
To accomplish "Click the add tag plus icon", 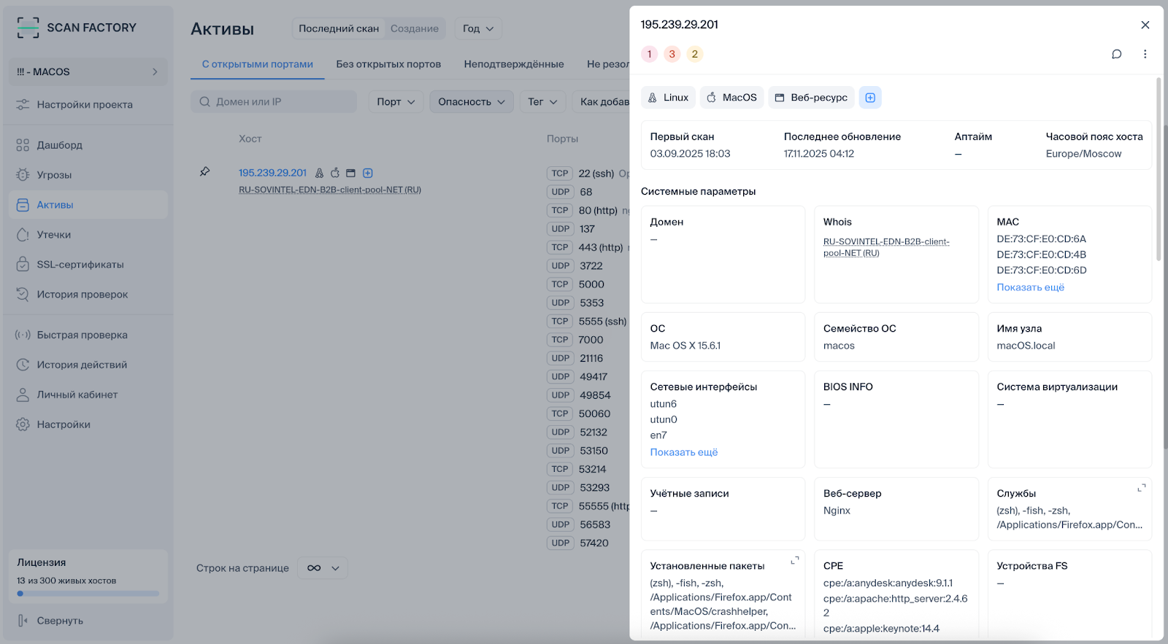I will [870, 98].
